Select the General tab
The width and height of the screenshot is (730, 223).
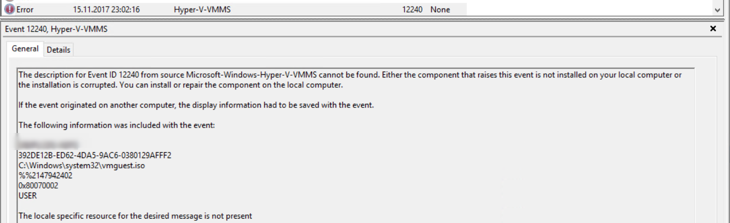click(x=25, y=49)
